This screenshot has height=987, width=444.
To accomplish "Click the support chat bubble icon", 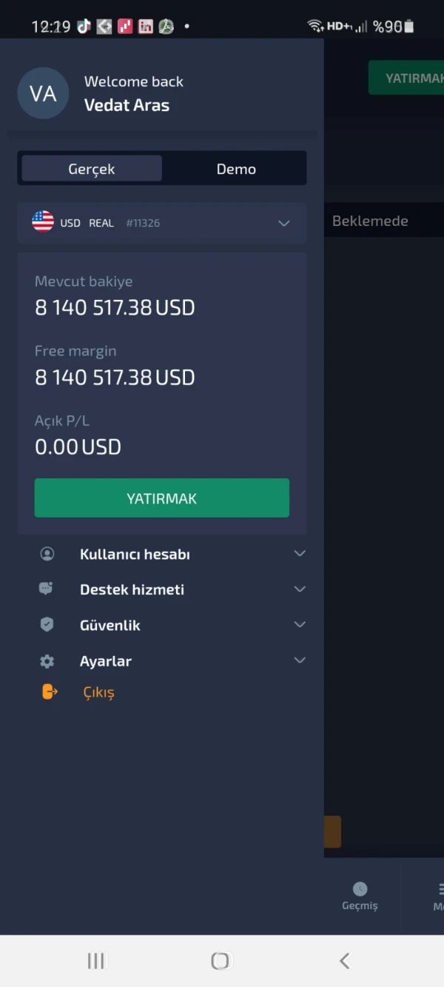I will tap(47, 589).
